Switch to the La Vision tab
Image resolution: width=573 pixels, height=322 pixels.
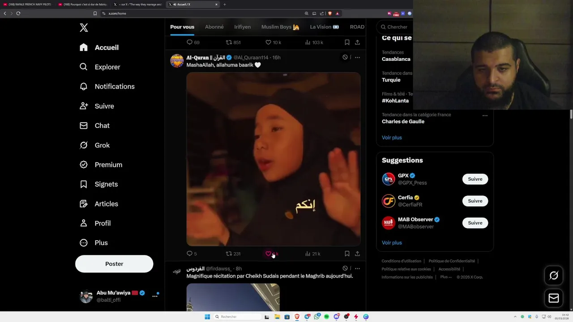pyautogui.click(x=325, y=27)
